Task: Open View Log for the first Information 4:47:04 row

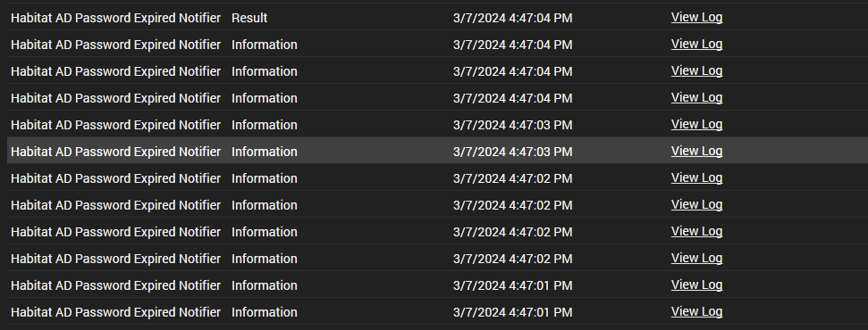Action: click(x=696, y=45)
